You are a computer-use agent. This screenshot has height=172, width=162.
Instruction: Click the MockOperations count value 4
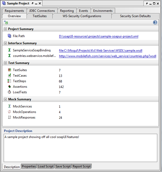point(60,112)
